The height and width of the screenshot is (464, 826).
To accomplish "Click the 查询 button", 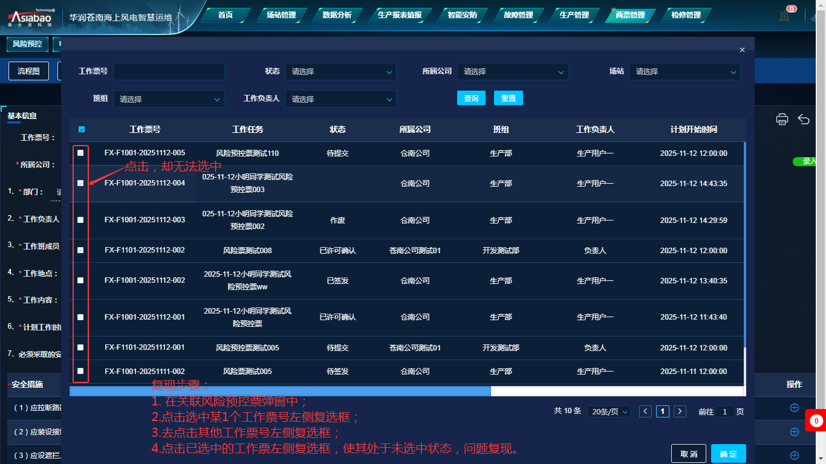I will (471, 98).
